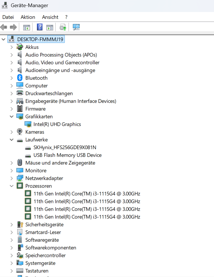
Task: Select USB Flash Memory USB Device
Action: (x=68, y=155)
